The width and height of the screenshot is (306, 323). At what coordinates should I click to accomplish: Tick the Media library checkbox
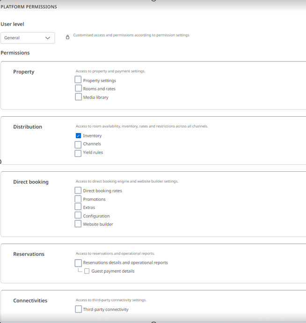pos(78,97)
